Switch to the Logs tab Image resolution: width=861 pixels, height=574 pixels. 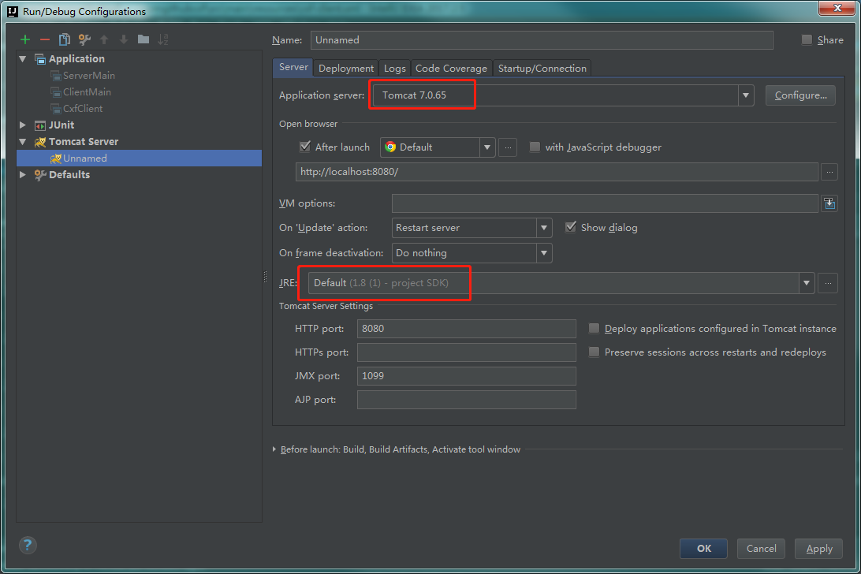click(394, 68)
